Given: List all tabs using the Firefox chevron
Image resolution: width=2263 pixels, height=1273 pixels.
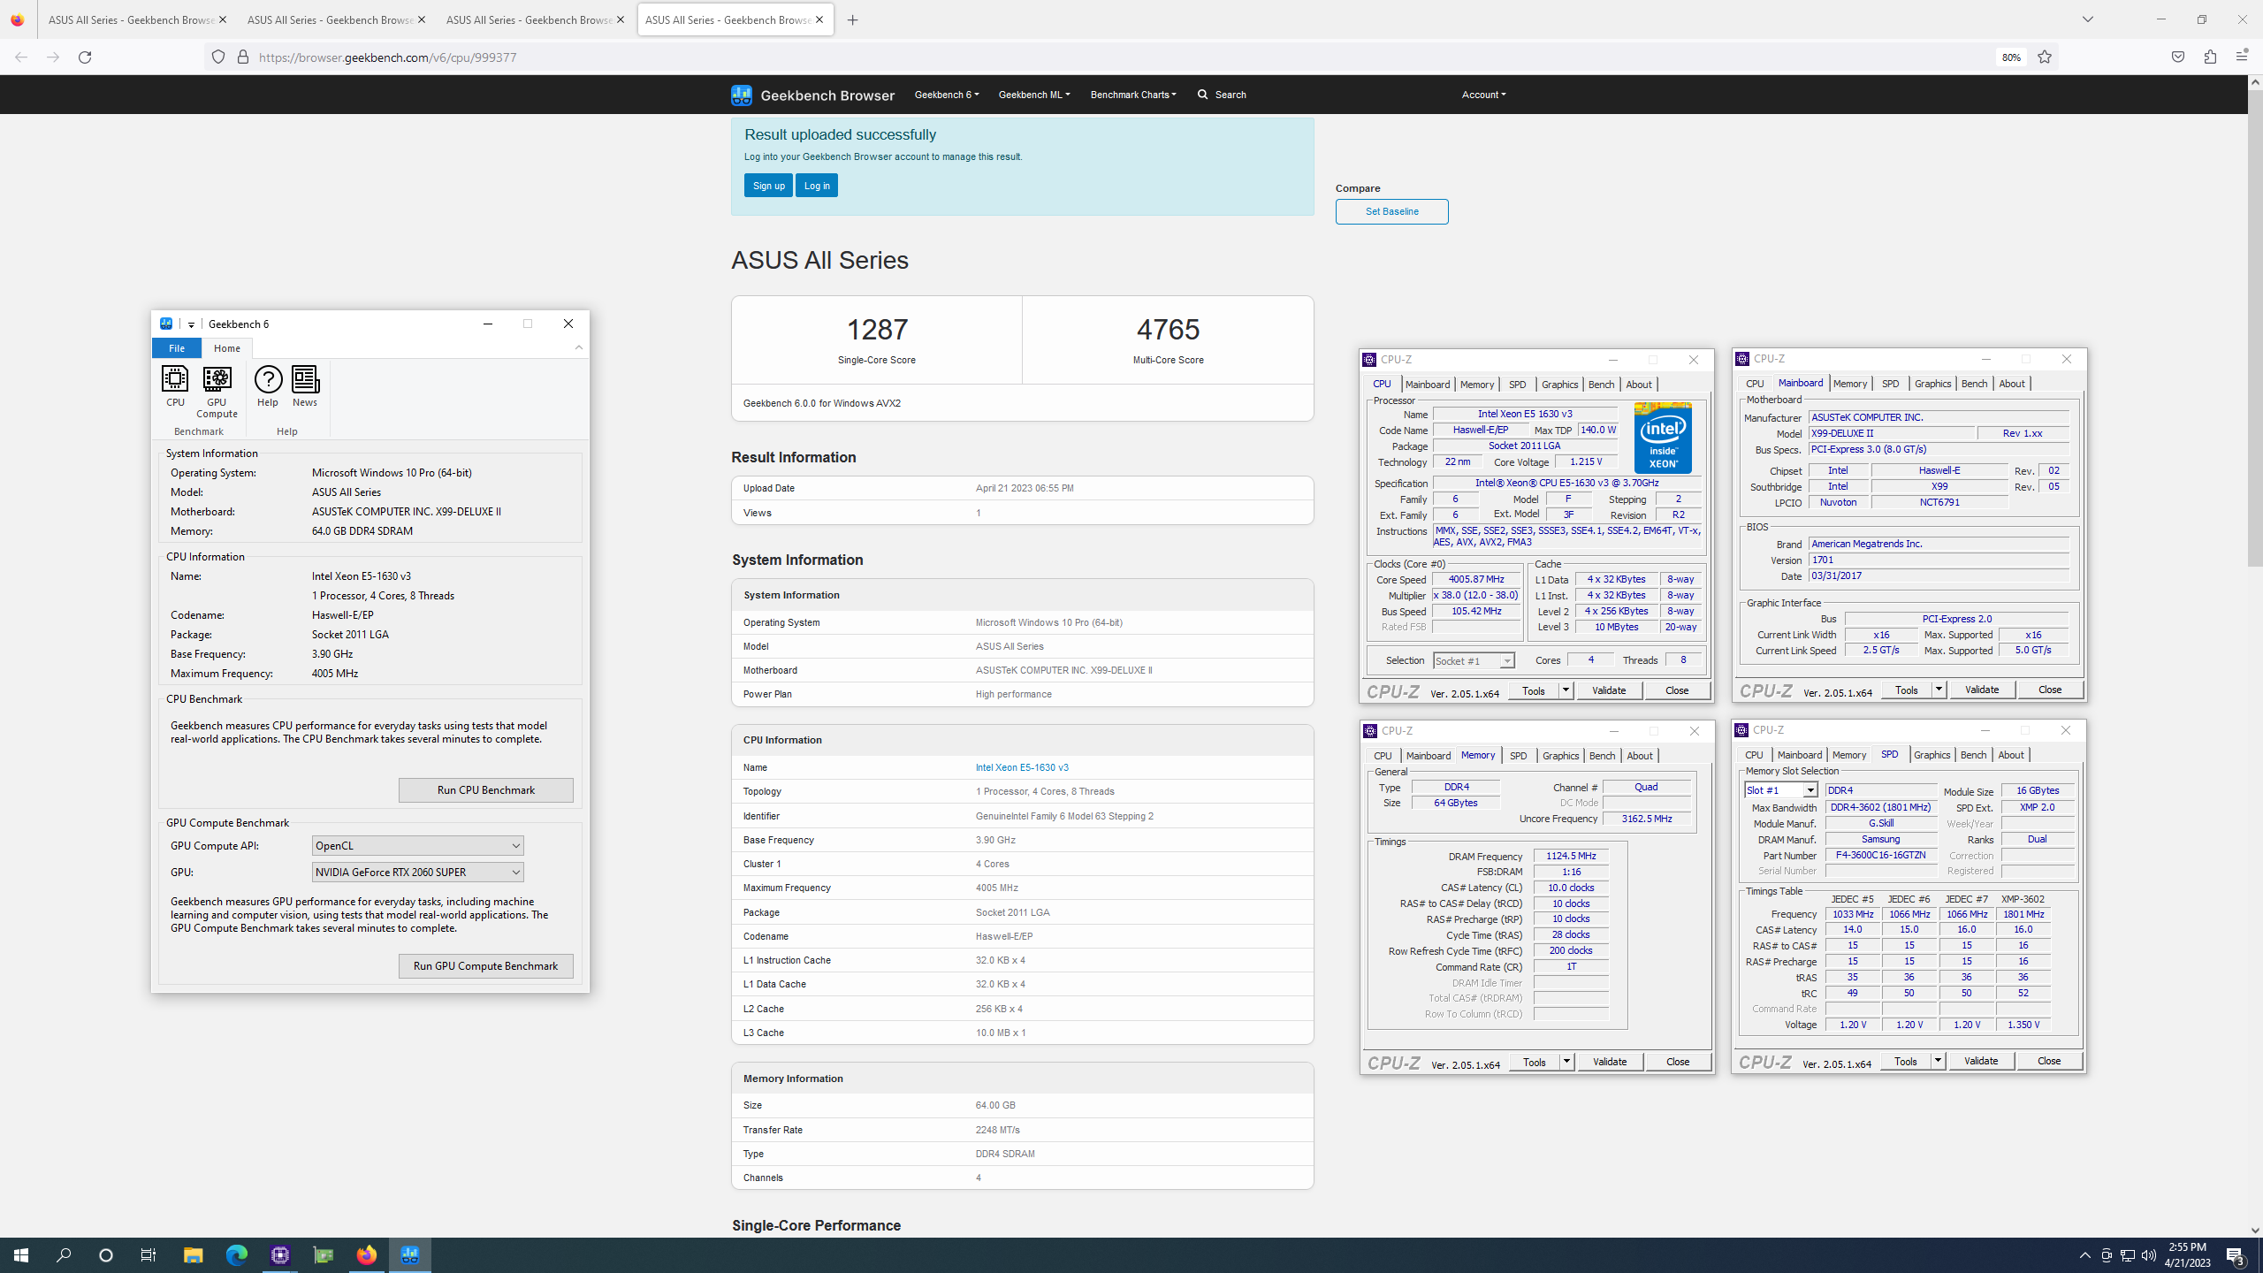Looking at the screenshot, I should (2088, 19).
